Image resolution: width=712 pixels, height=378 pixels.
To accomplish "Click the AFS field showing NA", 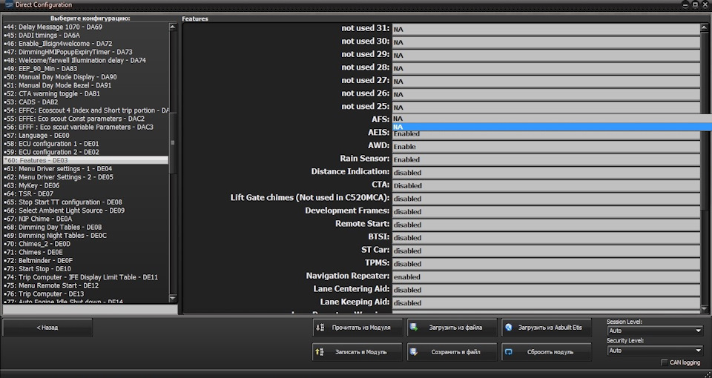I will (x=552, y=119).
